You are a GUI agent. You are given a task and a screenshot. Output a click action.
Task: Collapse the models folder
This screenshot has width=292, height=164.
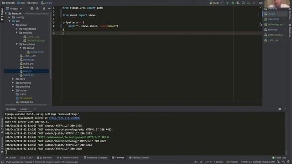[x=16, y=33]
